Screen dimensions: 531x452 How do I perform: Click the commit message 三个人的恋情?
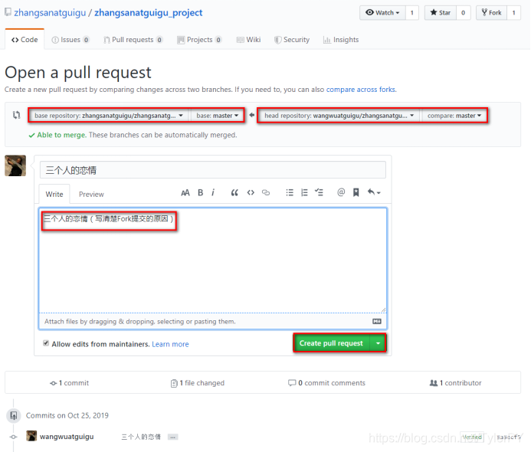point(141,437)
